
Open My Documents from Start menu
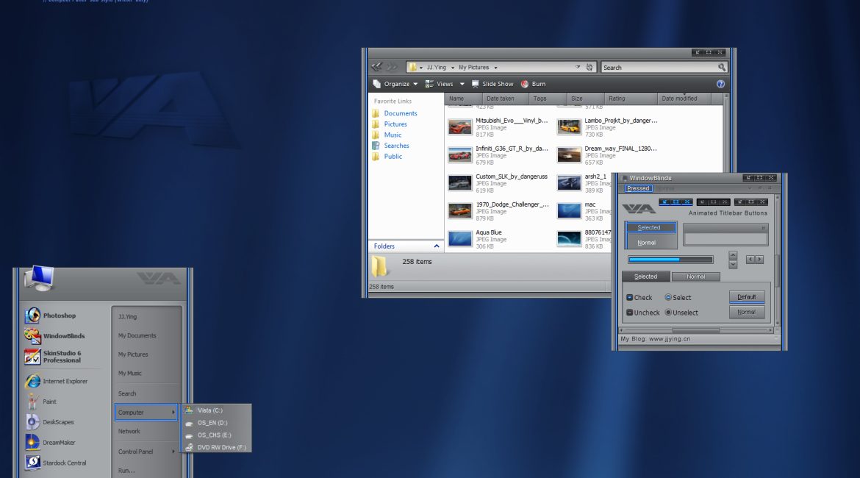coord(137,335)
